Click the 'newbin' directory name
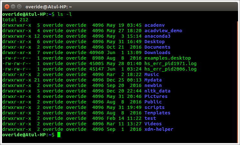This screenshot has width=240, height=145. tap(153, 85)
